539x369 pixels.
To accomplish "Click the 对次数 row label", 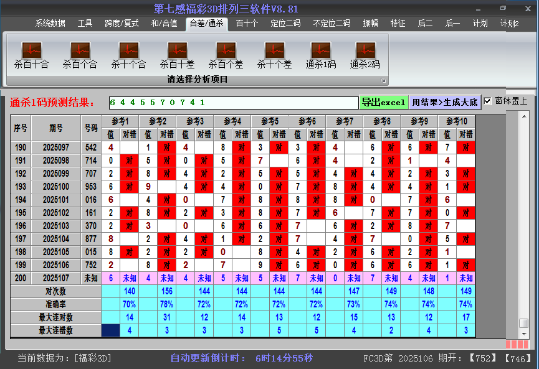I will click(x=55, y=291).
